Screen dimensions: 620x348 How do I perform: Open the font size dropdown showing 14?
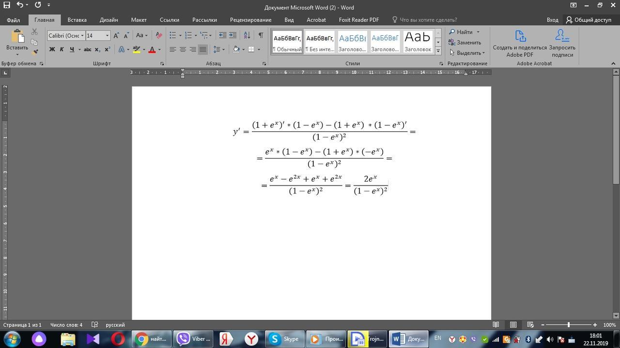tap(107, 36)
